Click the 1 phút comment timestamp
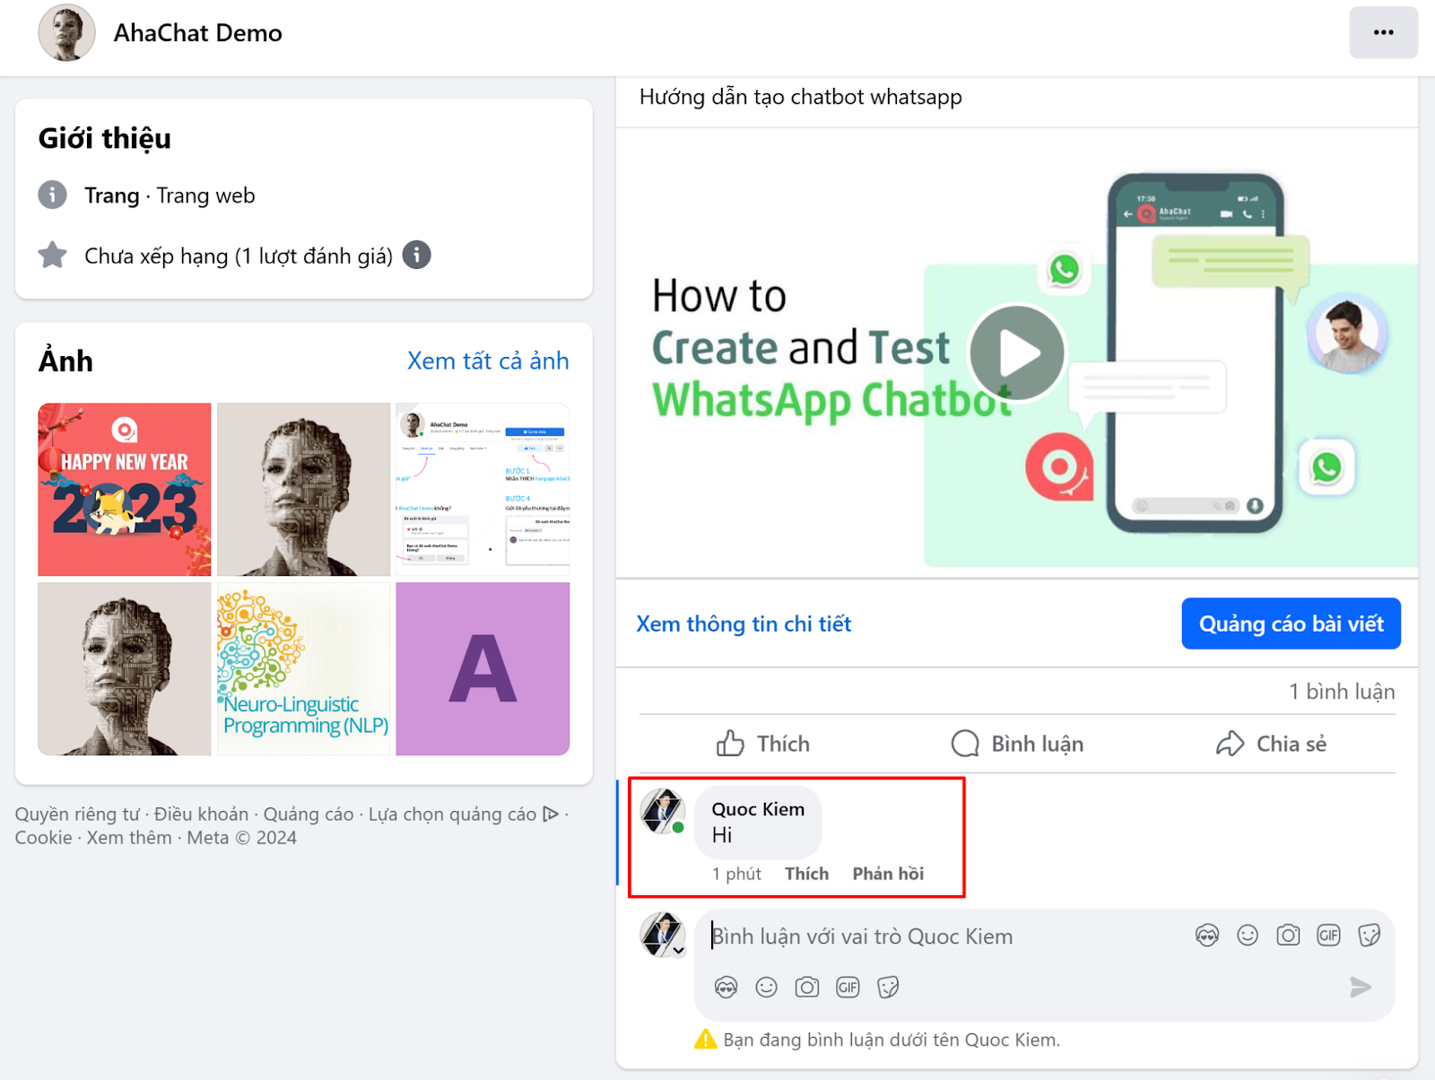The width and height of the screenshot is (1435, 1080). 736,874
